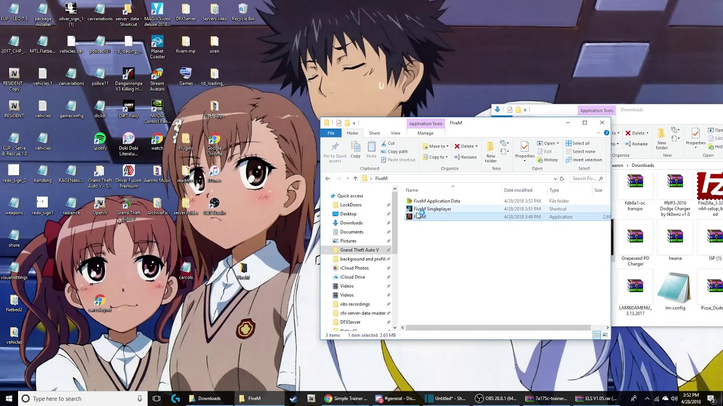The height and width of the screenshot is (406, 723).
Task: Switch to the Share ribbon tab
Action: point(374,133)
